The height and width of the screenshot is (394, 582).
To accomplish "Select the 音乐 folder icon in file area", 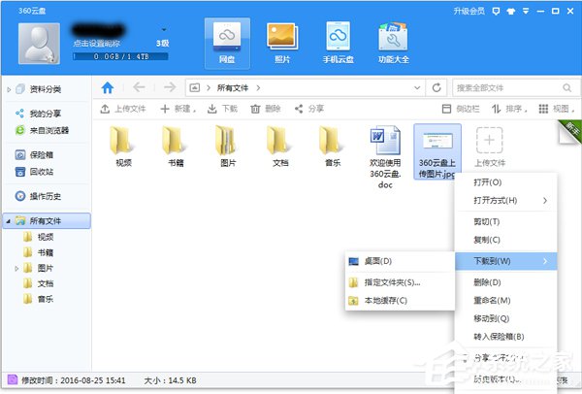I will [330, 141].
